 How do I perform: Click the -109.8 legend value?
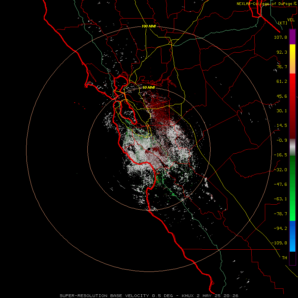[279, 243]
